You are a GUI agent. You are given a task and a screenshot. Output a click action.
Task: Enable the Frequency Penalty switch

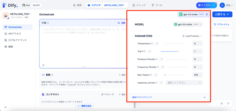click(162, 67)
